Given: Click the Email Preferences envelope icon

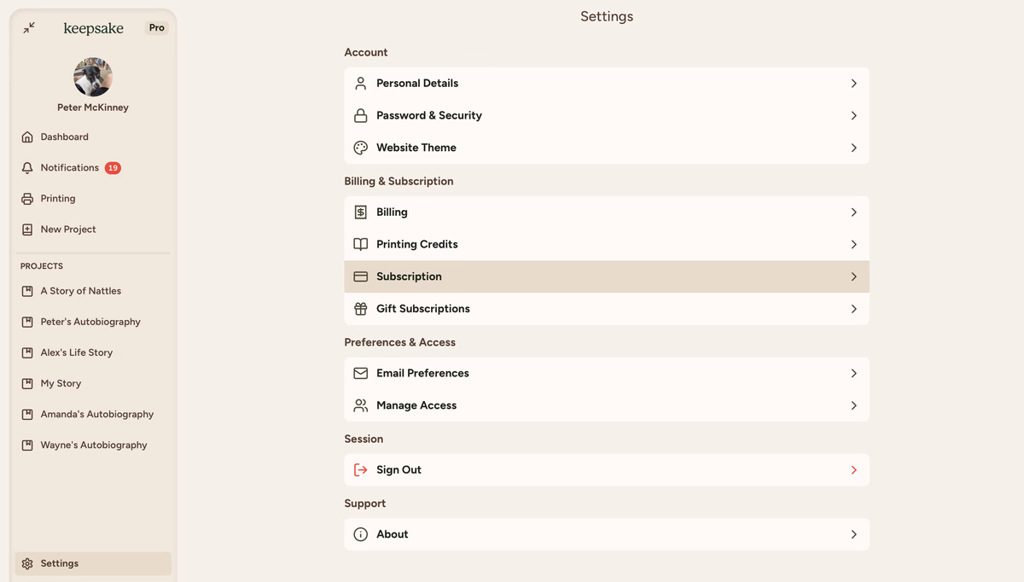Looking at the screenshot, I should point(360,374).
